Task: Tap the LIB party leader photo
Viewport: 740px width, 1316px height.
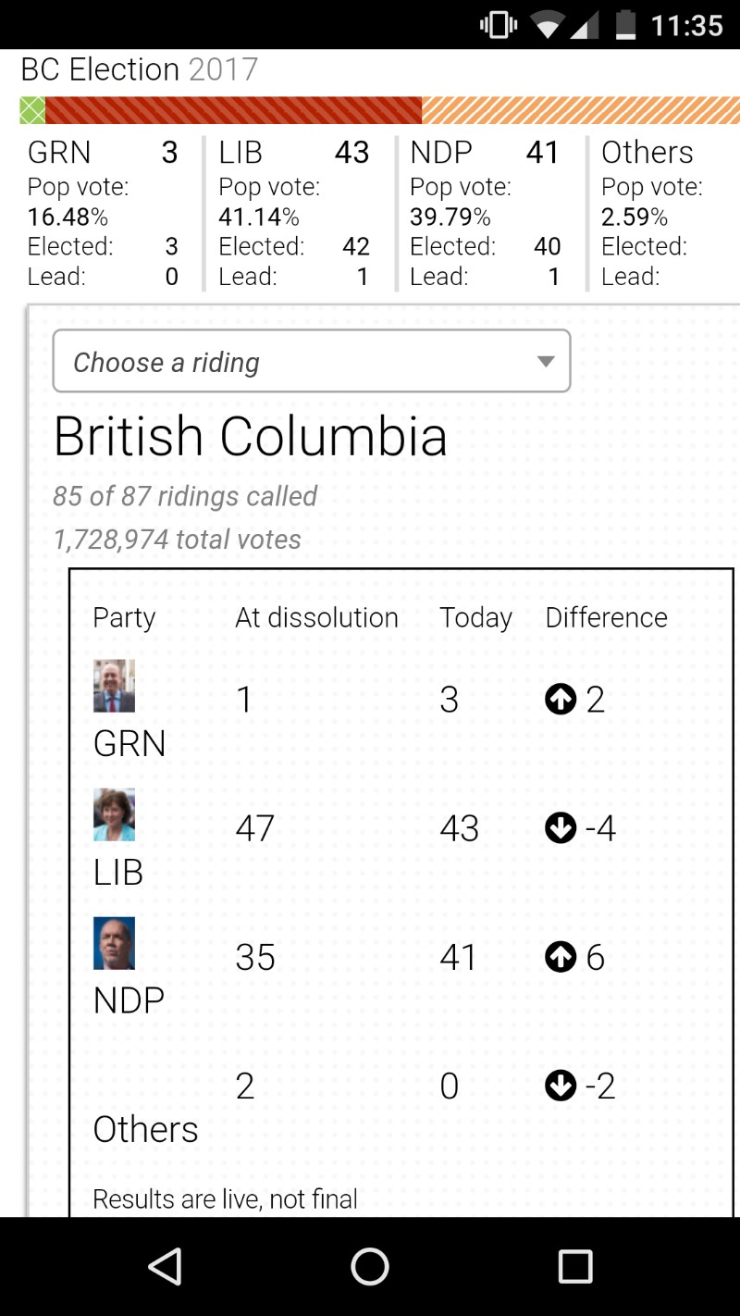Action: coord(114,814)
